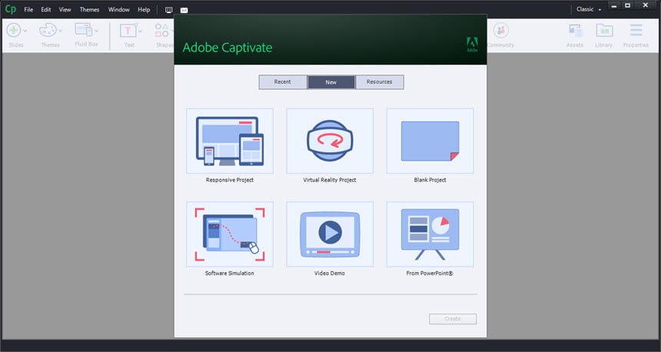
Task: Close the Captivate window
Action: (646, 5)
